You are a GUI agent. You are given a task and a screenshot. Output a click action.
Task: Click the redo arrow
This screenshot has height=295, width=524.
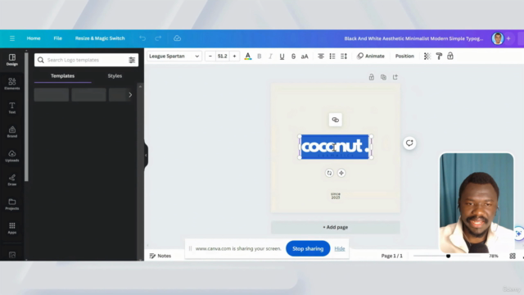158,39
